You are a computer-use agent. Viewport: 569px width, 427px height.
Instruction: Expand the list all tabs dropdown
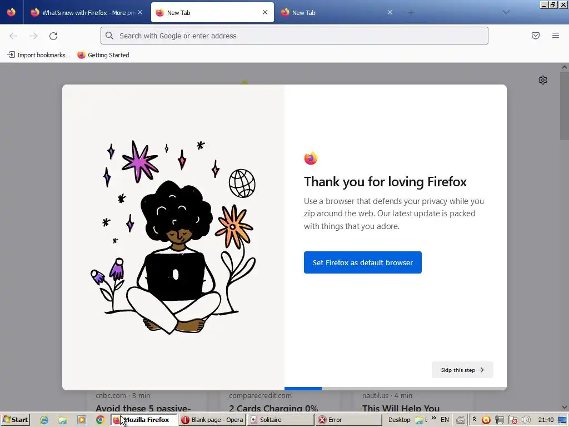[506, 12]
